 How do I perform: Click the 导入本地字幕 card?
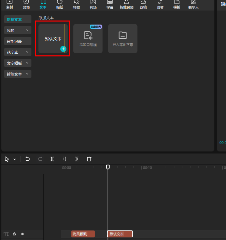pyautogui.click(x=123, y=39)
